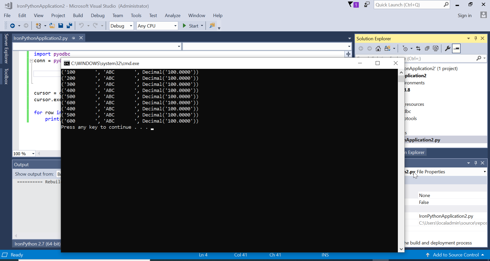Click the Undo icon in the toolbar
Viewport: 490px width, 261px height.
tap(81, 25)
